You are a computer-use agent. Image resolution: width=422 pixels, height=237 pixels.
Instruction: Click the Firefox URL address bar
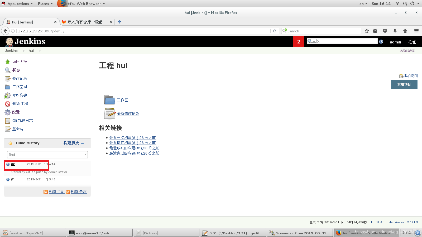click(144, 31)
